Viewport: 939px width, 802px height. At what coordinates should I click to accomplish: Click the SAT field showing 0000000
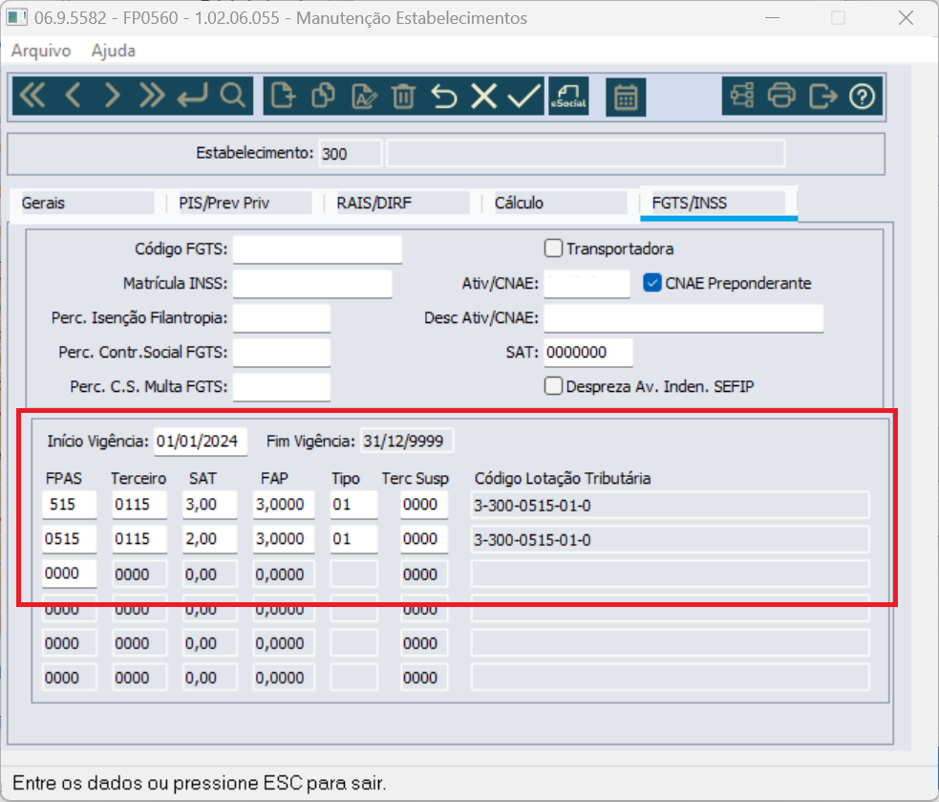588,353
